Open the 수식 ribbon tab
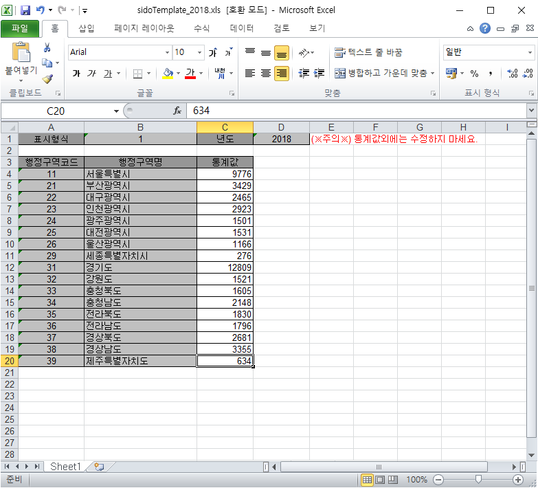 point(201,29)
